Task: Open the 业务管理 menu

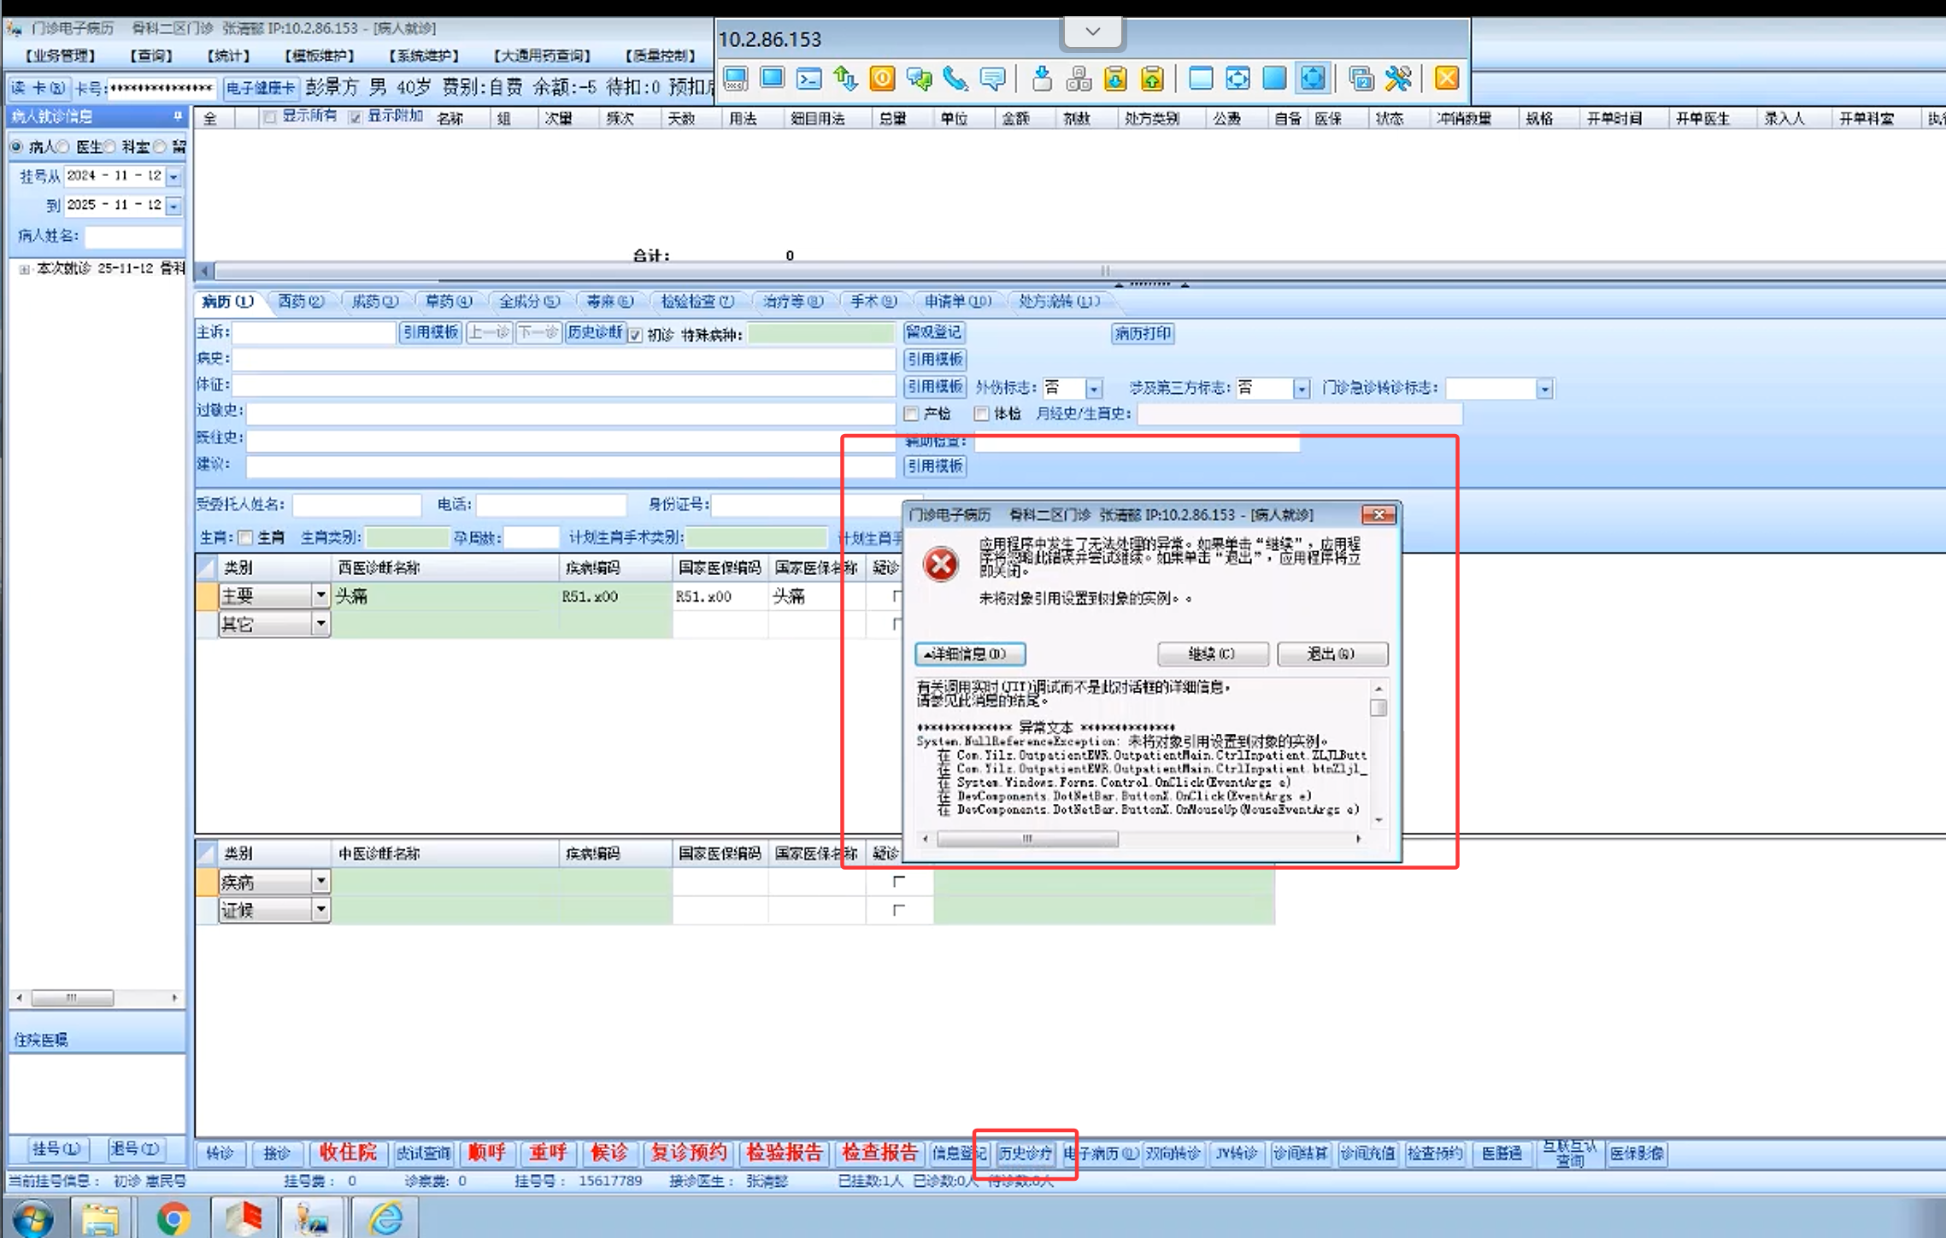Action: pos(60,56)
